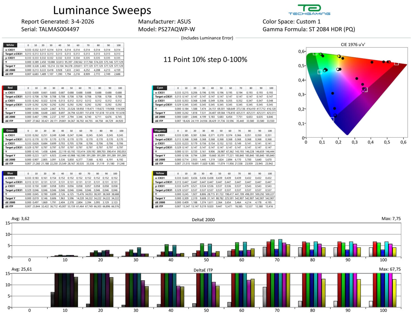Click the DeltaE 2000 chart title
411x317 pixels.
[203, 220]
